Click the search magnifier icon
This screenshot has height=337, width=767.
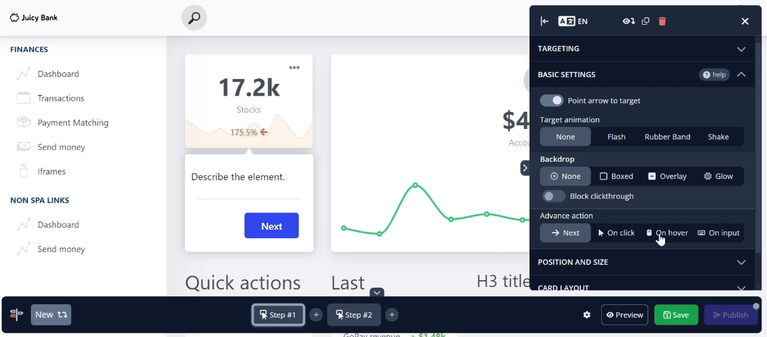[x=194, y=18]
